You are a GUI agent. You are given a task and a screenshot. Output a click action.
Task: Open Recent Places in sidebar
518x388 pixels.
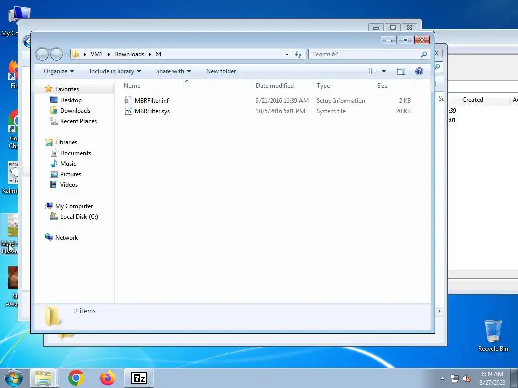tap(78, 121)
